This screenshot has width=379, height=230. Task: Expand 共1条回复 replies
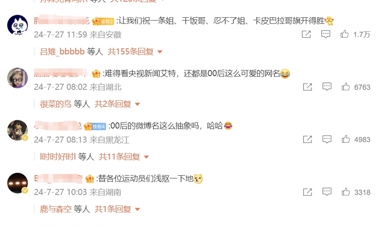[x=117, y=209]
